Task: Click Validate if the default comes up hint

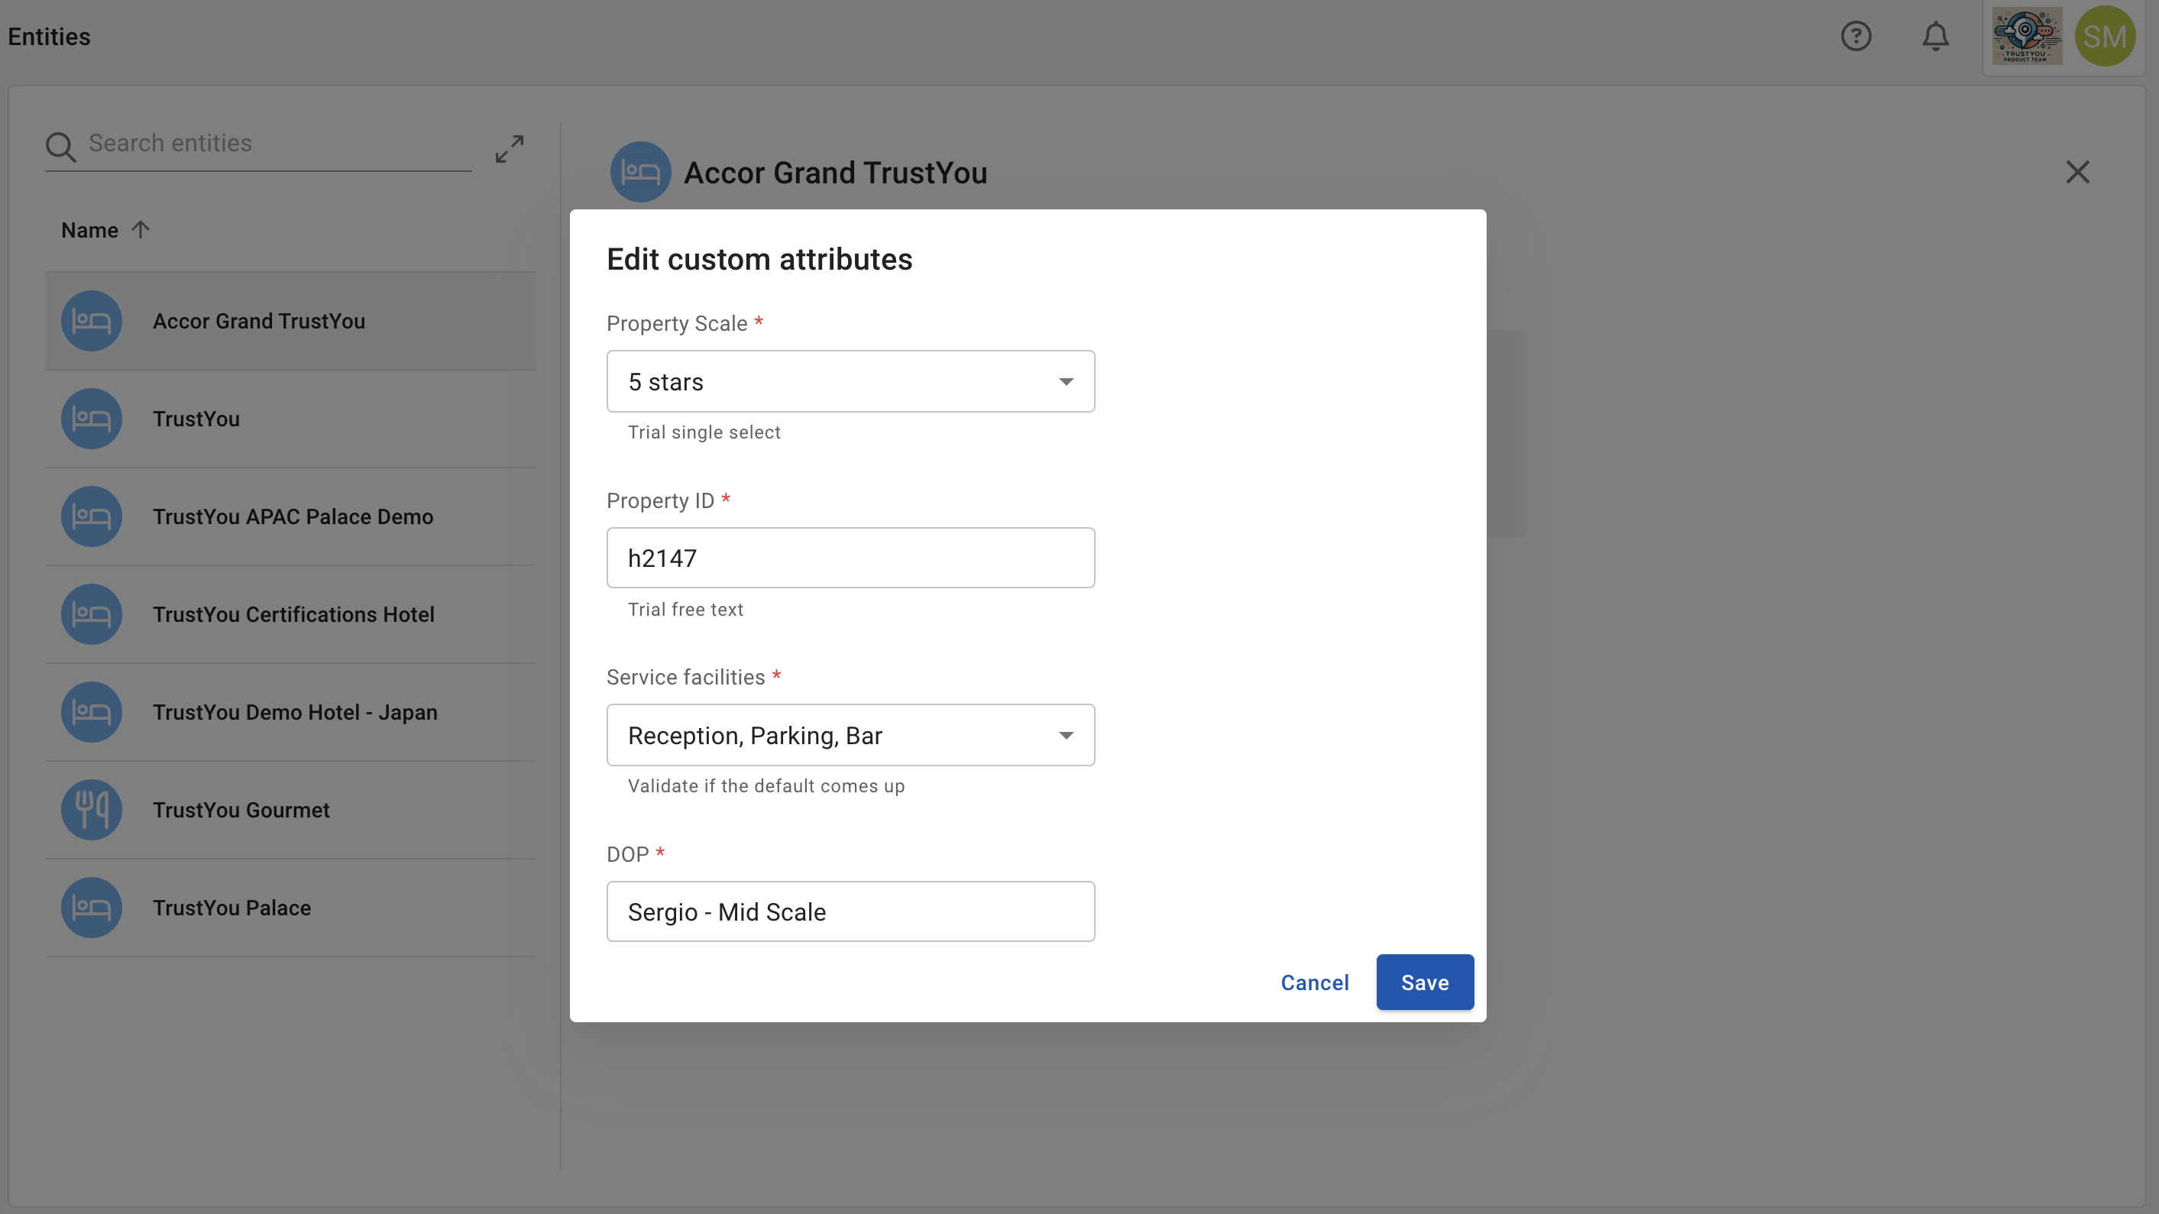Action: click(x=766, y=786)
